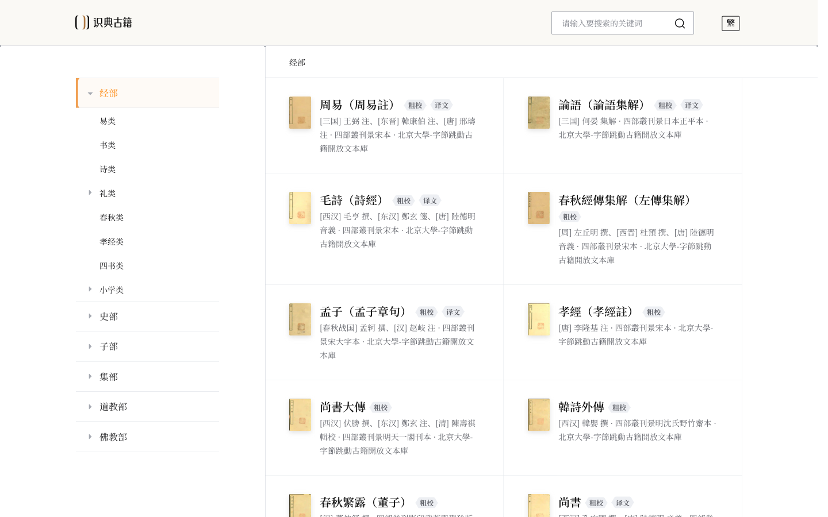The height and width of the screenshot is (517, 828).
Task: Click 译文 tag on 毛詩
Action: click(x=430, y=200)
